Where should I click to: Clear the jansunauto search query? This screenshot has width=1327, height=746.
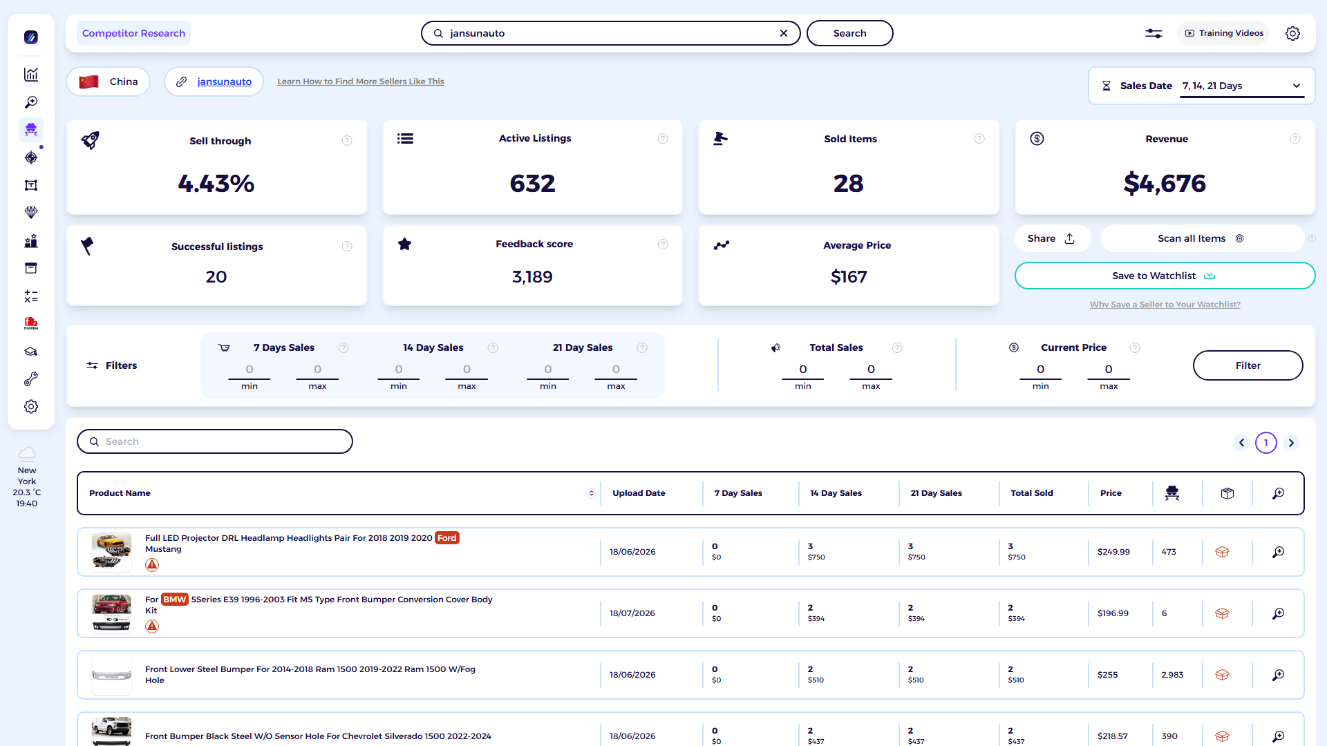(784, 33)
